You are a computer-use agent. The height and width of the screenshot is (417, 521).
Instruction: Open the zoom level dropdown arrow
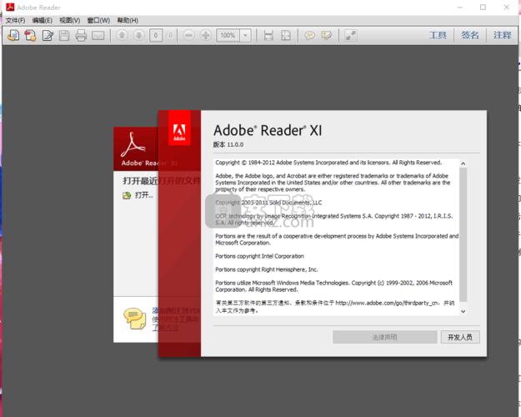click(245, 35)
